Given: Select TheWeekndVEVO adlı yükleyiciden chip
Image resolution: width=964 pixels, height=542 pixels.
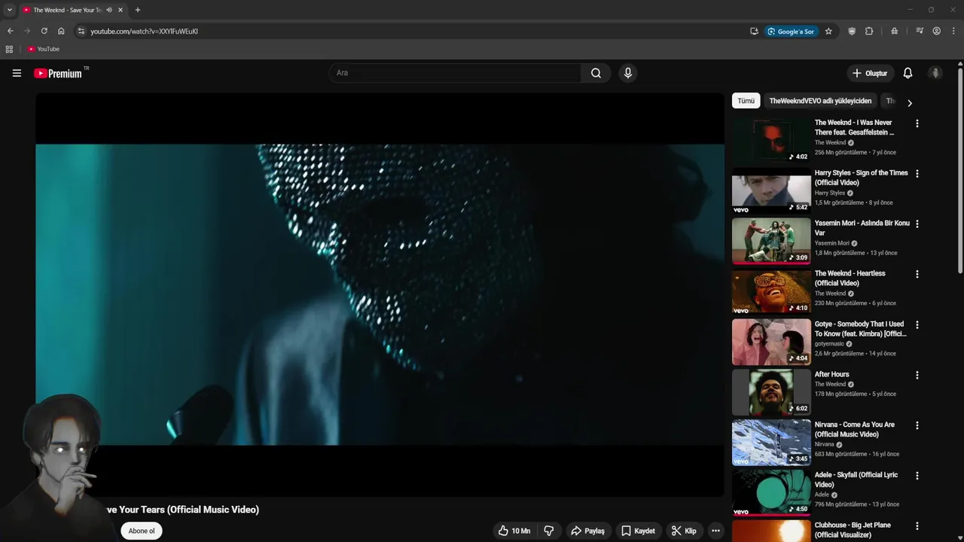Looking at the screenshot, I should click(x=820, y=101).
